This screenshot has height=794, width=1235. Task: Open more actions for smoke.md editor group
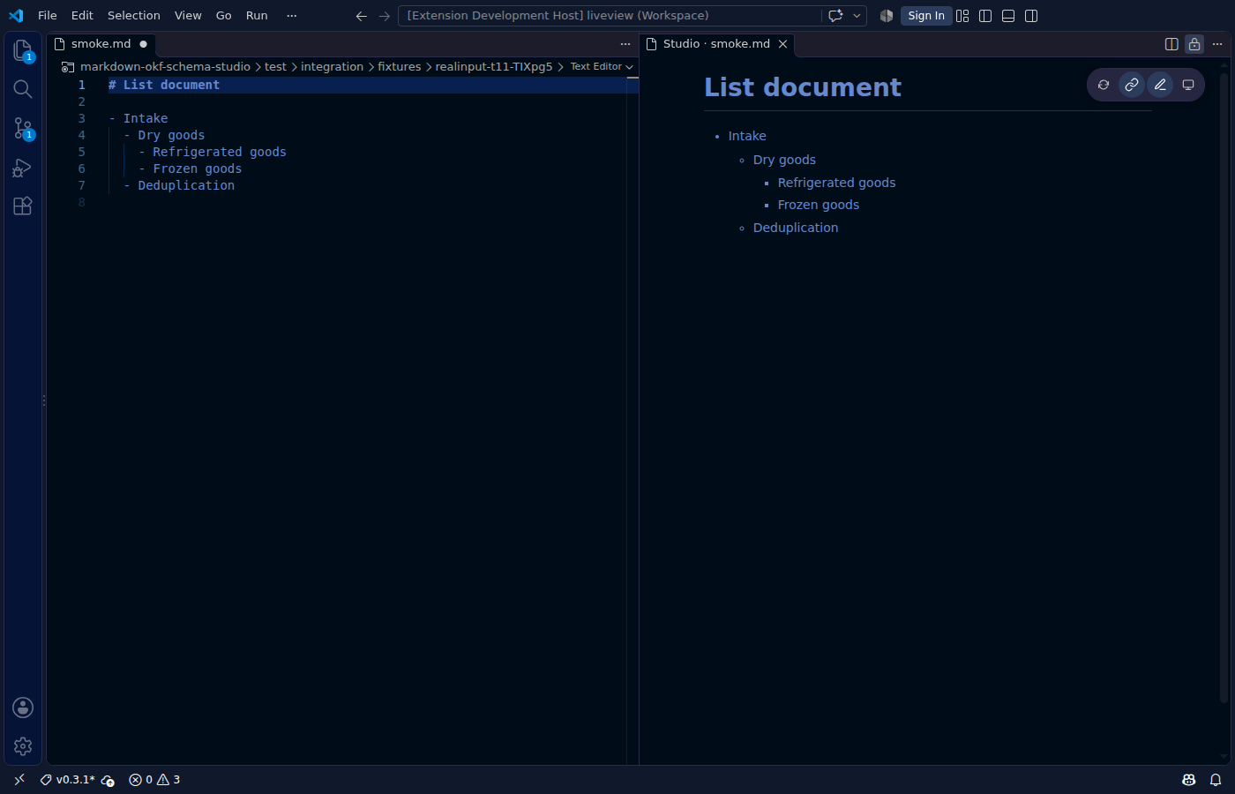625,44
